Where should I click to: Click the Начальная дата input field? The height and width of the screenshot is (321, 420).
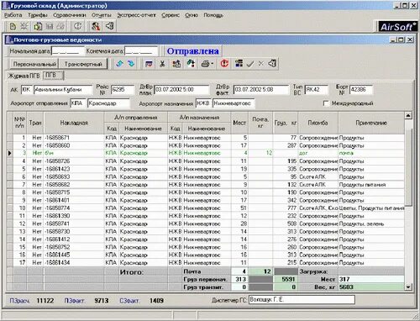pos(68,51)
